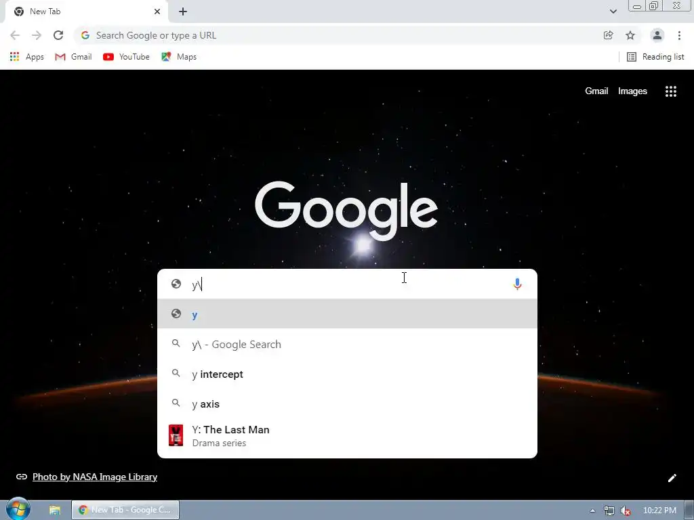694x520 pixels.
Task: Open Photo by NASA Image Library link
Action: click(95, 477)
